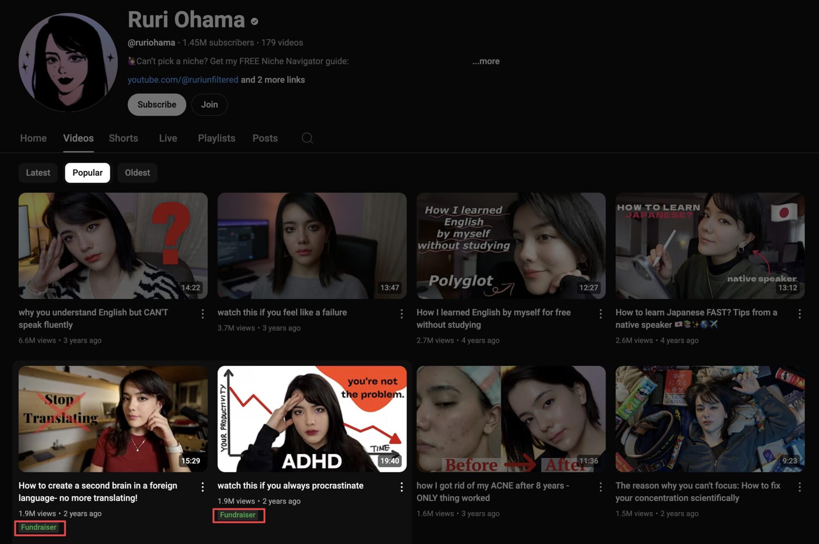
Task: Open three-dot menu for 'learned English by myself' video
Action: click(x=601, y=314)
